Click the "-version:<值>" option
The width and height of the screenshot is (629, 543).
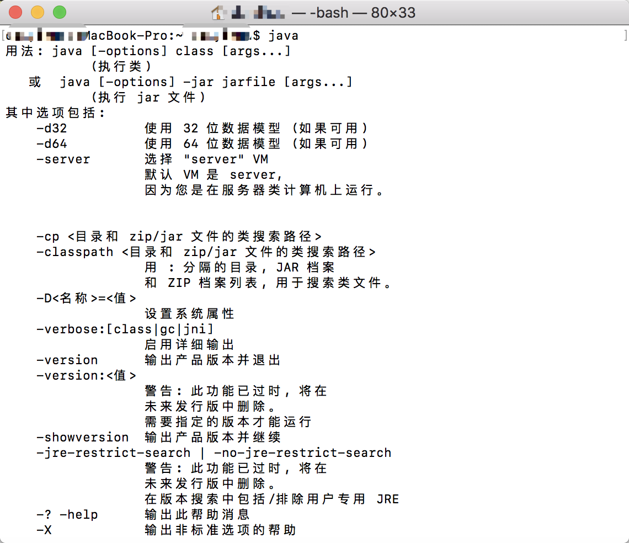click(86, 376)
